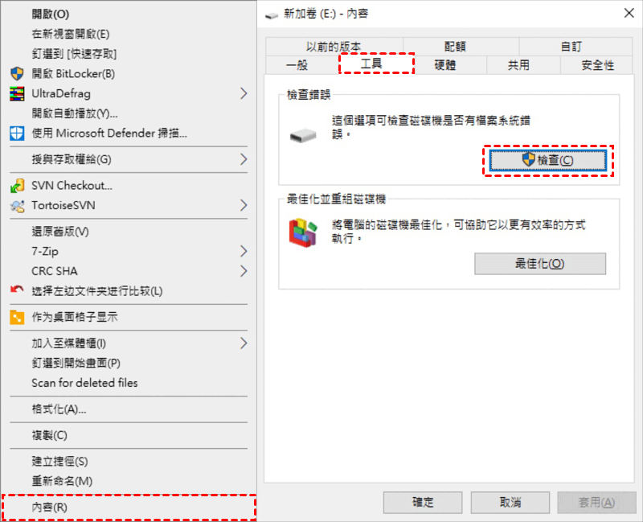Image resolution: width=643 pixels, height=522 pixels.
Task: Click the SVN Checkout icon
Action: coord(17,186)
